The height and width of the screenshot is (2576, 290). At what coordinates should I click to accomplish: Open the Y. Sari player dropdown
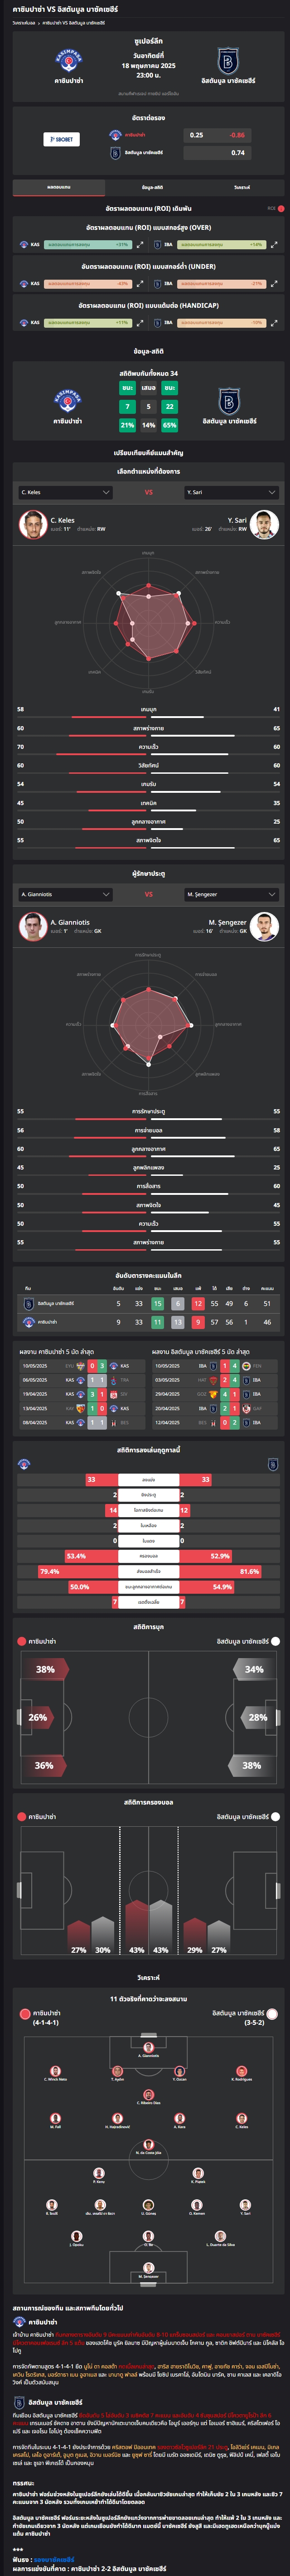(231, 492)
